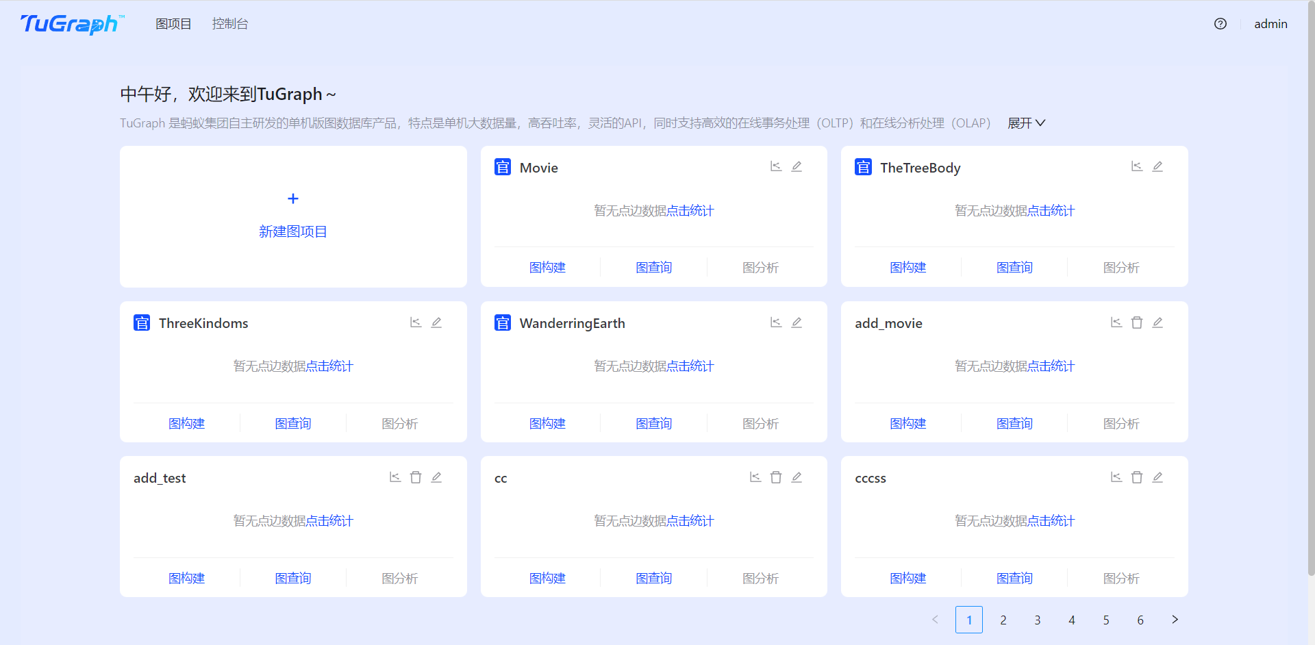Screen dimensions: 1315x645
Task: Open the help question mark icon
Action: tap(1220, 24)
